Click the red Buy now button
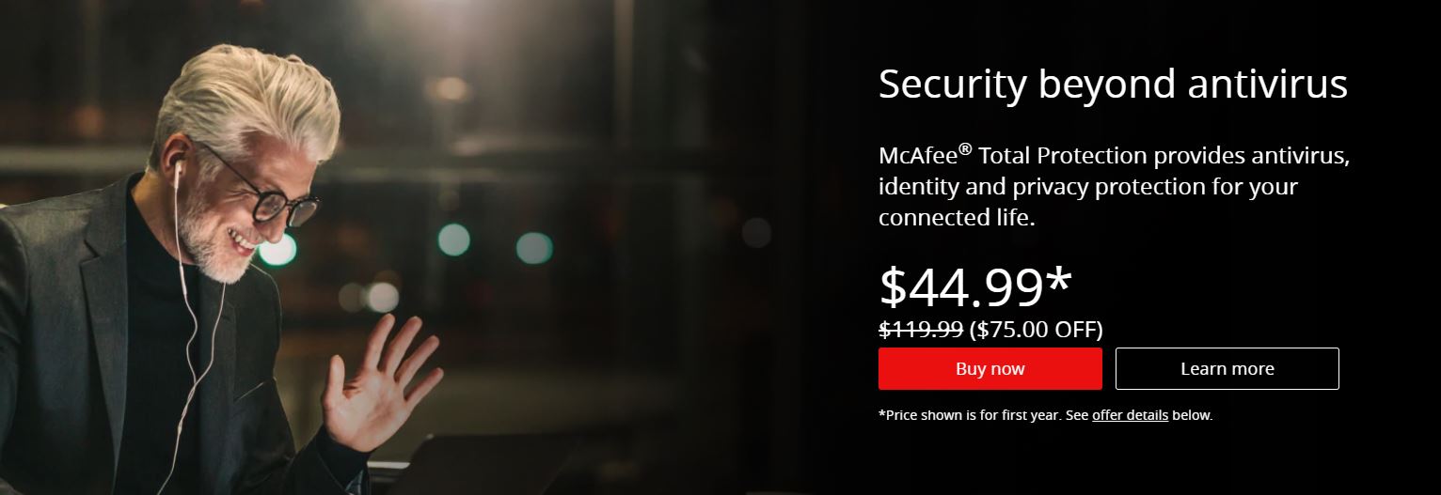The image size is (1441, 495). 990,368
